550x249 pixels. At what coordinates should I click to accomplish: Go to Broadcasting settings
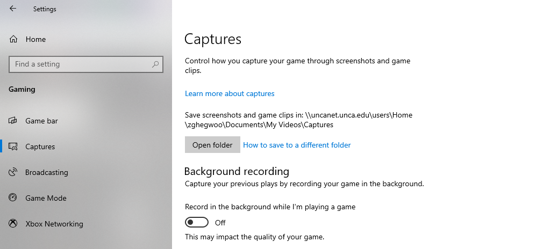(46, 172)
